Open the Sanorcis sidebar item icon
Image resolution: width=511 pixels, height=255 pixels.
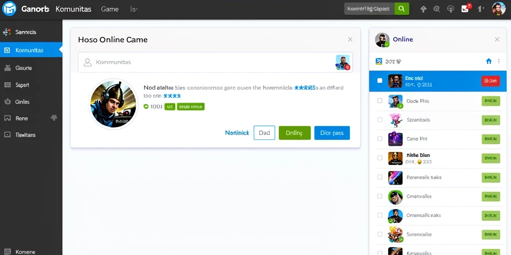7,32
